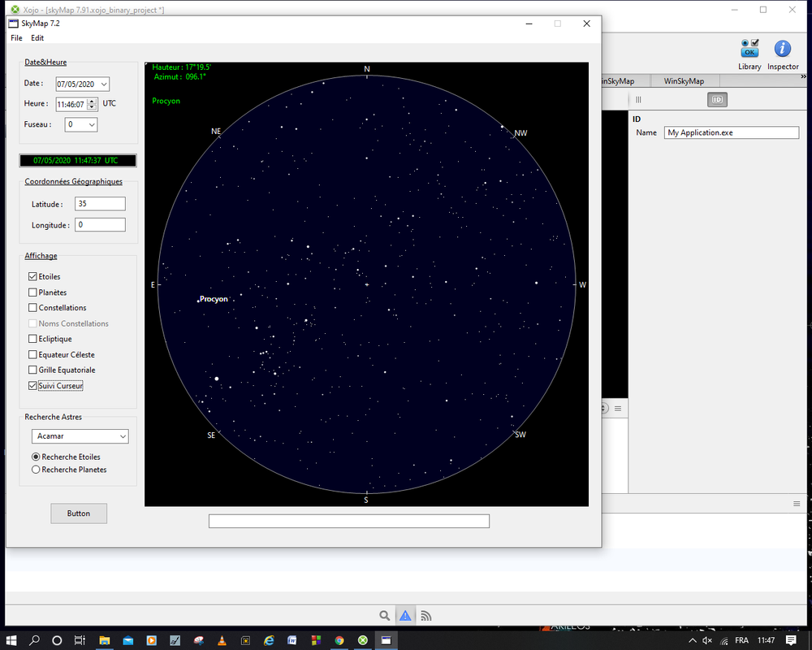Select the Recherche Etoiles radio button
The image size is (812, 650).
point(36,457)
